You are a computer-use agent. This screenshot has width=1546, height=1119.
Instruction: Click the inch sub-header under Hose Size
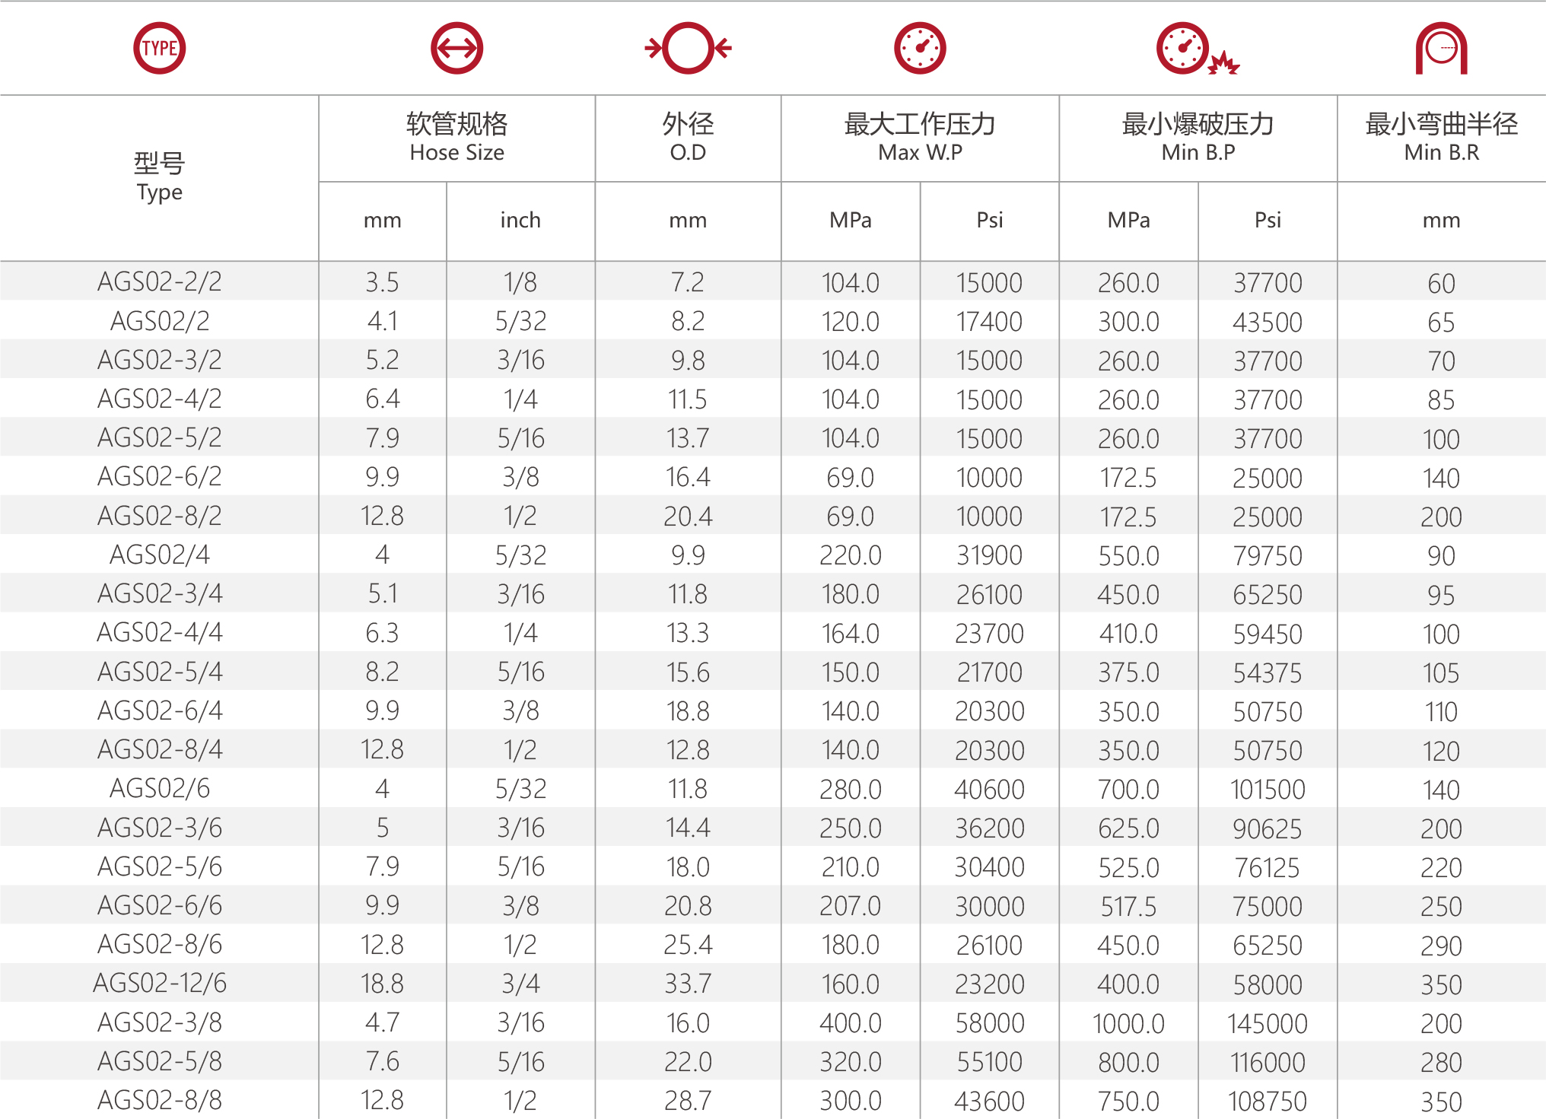coord(520,220)
